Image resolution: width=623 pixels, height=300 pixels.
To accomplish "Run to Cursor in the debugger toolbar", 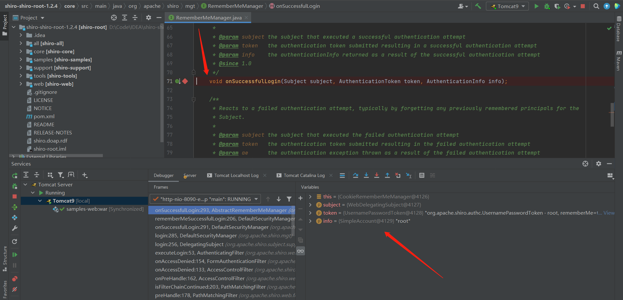I will point(409,175).
